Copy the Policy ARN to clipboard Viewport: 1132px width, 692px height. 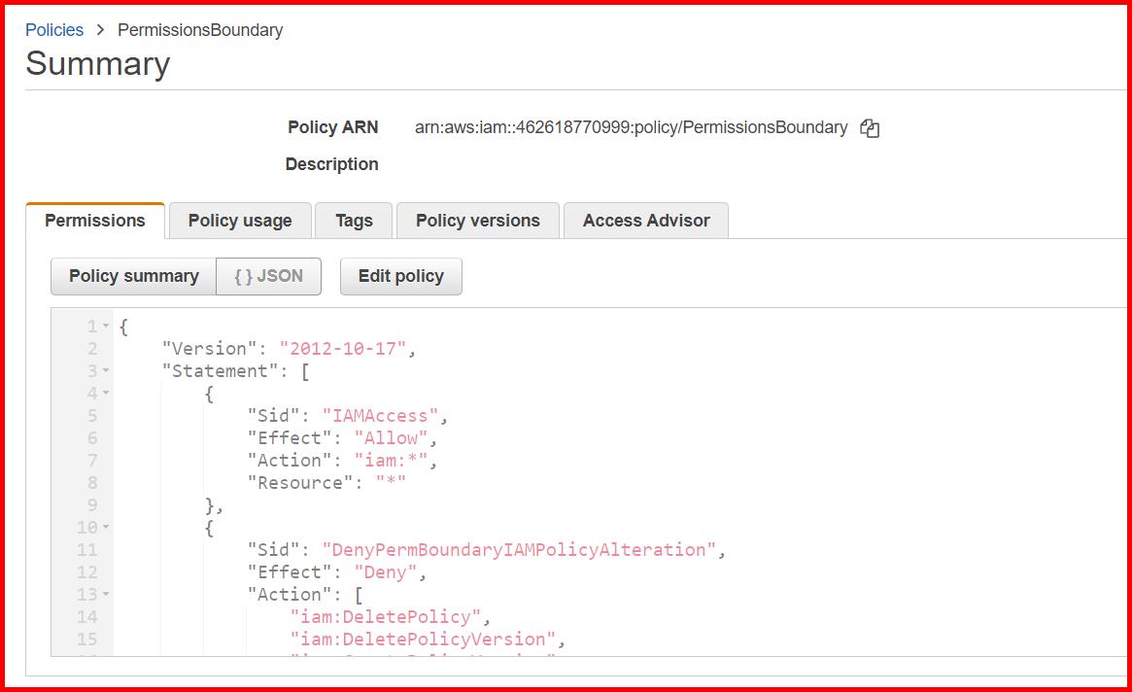tap(870, 127)
